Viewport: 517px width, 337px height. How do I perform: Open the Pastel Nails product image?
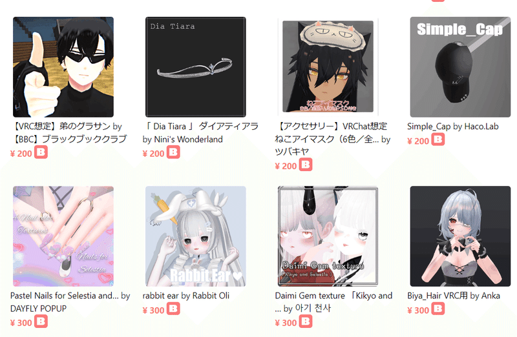click(63, 236)
